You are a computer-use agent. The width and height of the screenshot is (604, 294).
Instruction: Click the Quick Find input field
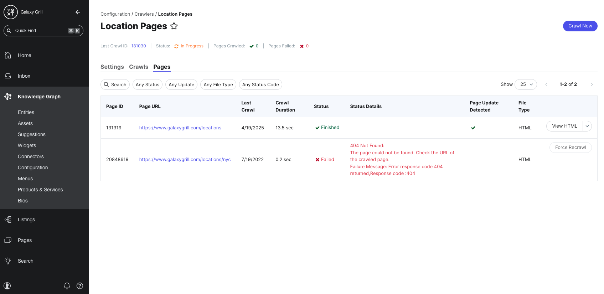coord(43,31)
